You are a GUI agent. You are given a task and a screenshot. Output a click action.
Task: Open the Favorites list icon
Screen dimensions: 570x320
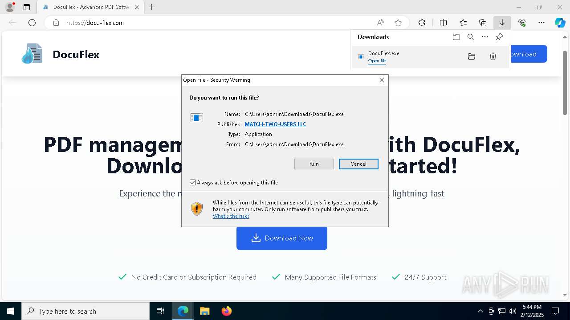click(x=463, y=23)
